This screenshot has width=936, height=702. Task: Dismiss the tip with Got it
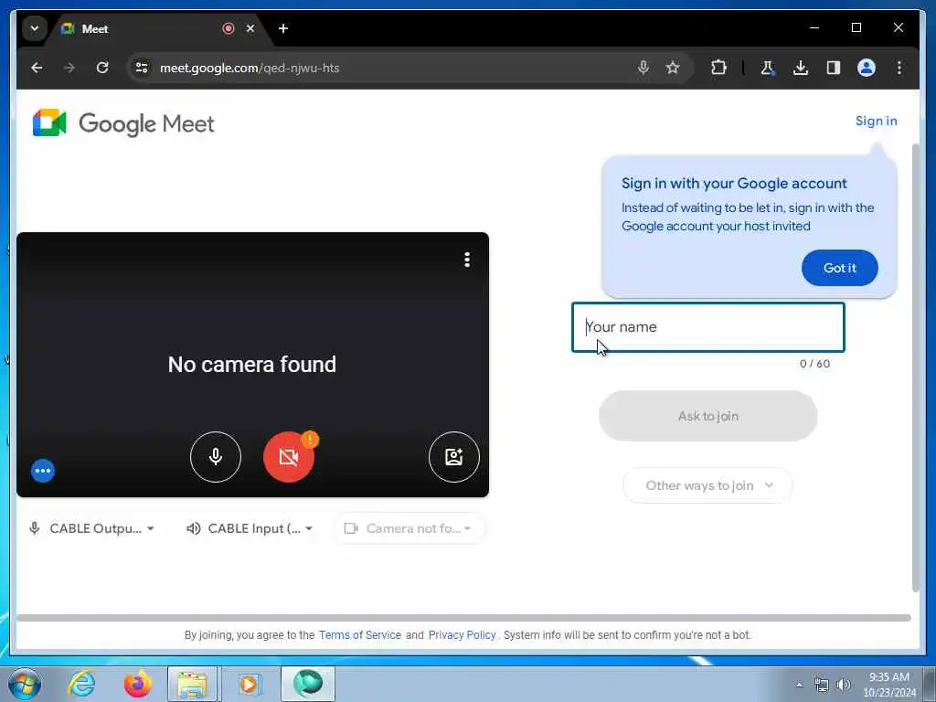click(x=839, y=268)
